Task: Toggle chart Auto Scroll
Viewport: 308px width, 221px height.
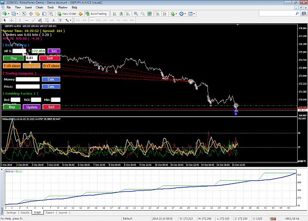Action: (158, 14)
